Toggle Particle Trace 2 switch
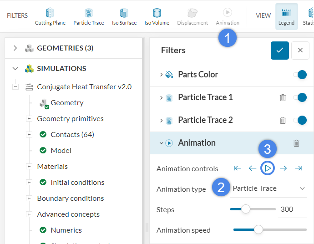 tap(300, 120)
